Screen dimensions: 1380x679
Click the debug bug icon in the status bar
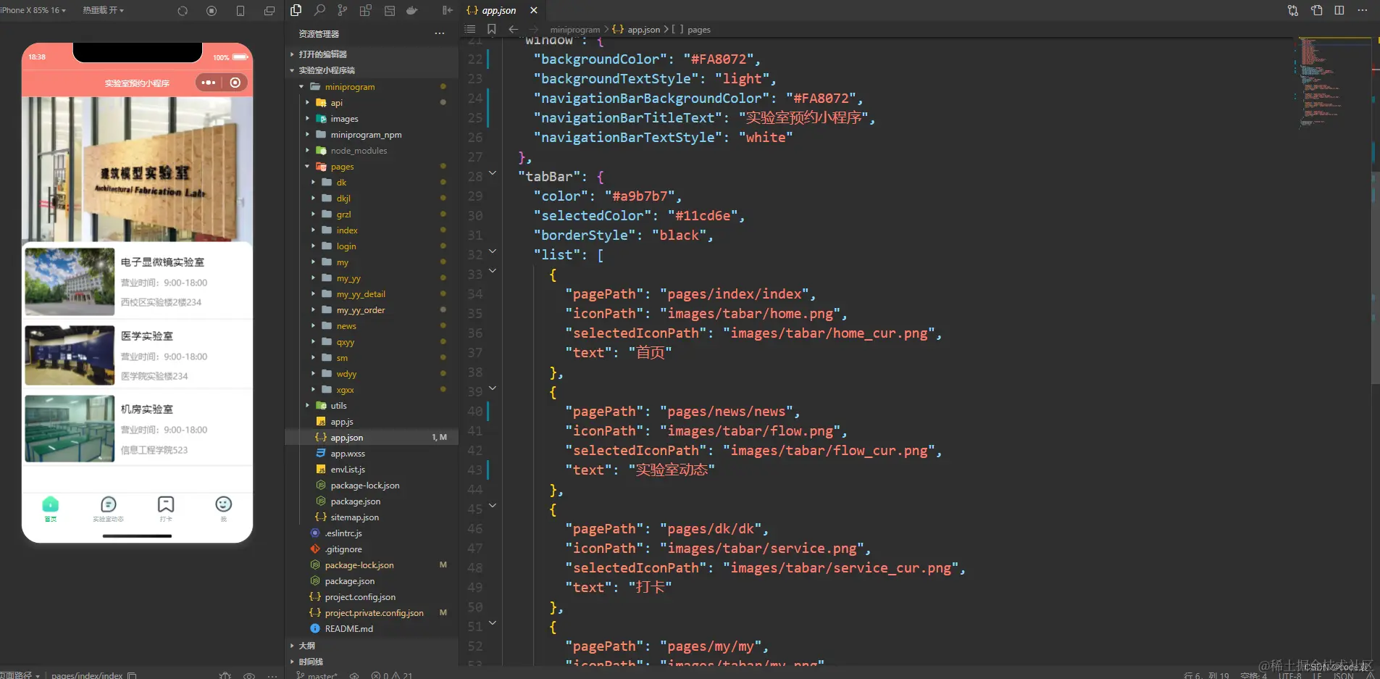[x=225, y=675]
